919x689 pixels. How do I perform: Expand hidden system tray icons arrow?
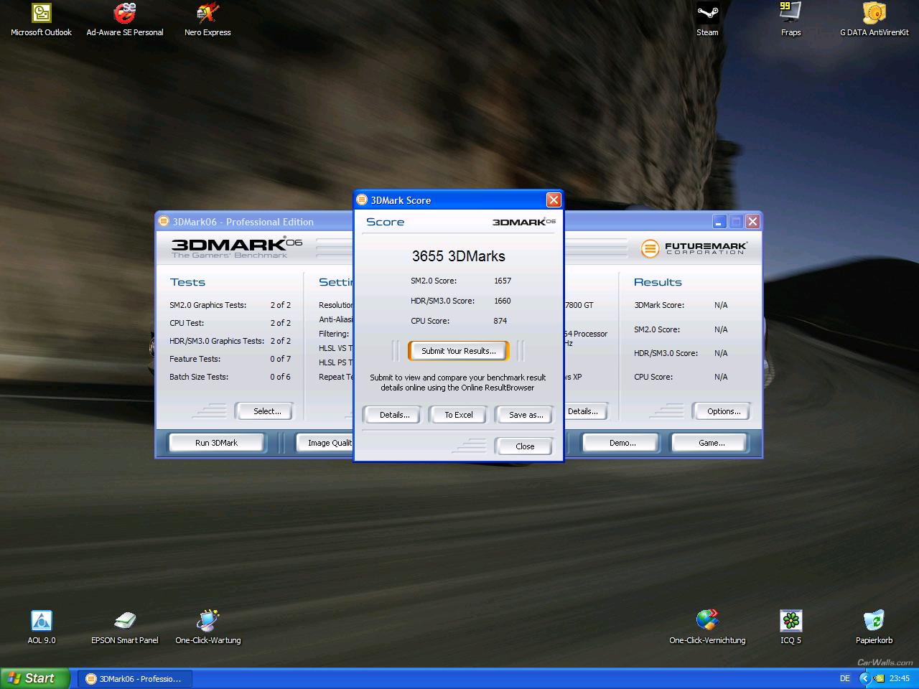pos(864,678)
